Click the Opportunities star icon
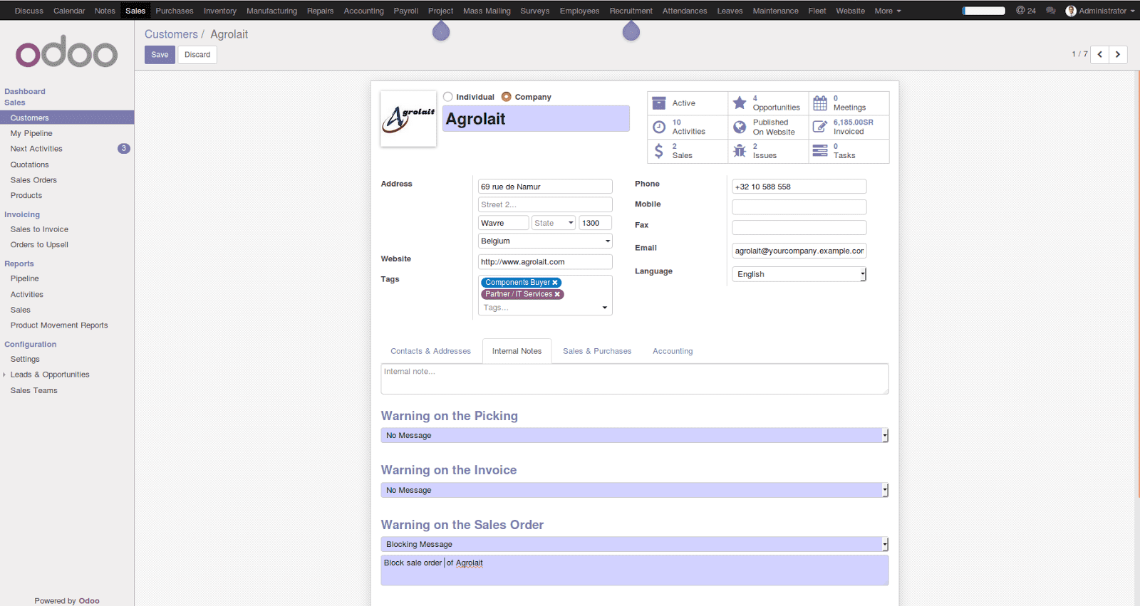The height and width of the screenshot is (606, 1140). pyautogui.click(x=740, y=103)
